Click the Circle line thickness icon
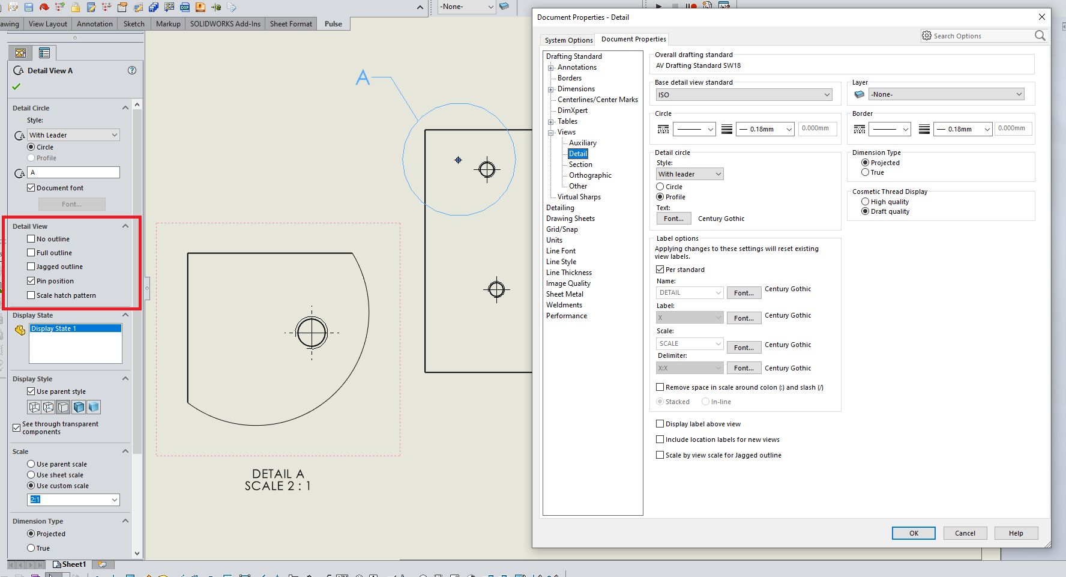1066x577 pixels. (726, 129)
